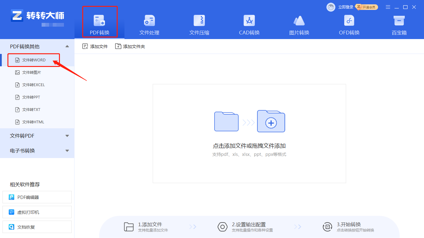Open the 虚拟打印机 tool

pyautogui.click(x=37, y=212)
